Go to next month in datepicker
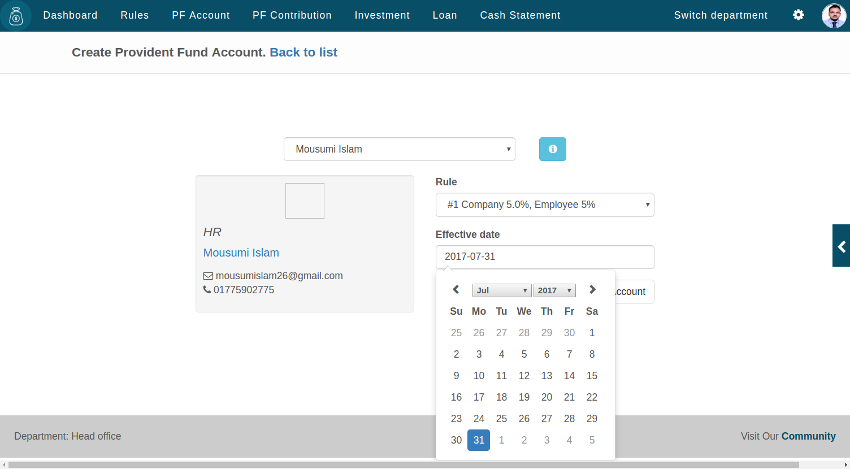This screenshot has height=469, width=850. [x=592, y=289]
